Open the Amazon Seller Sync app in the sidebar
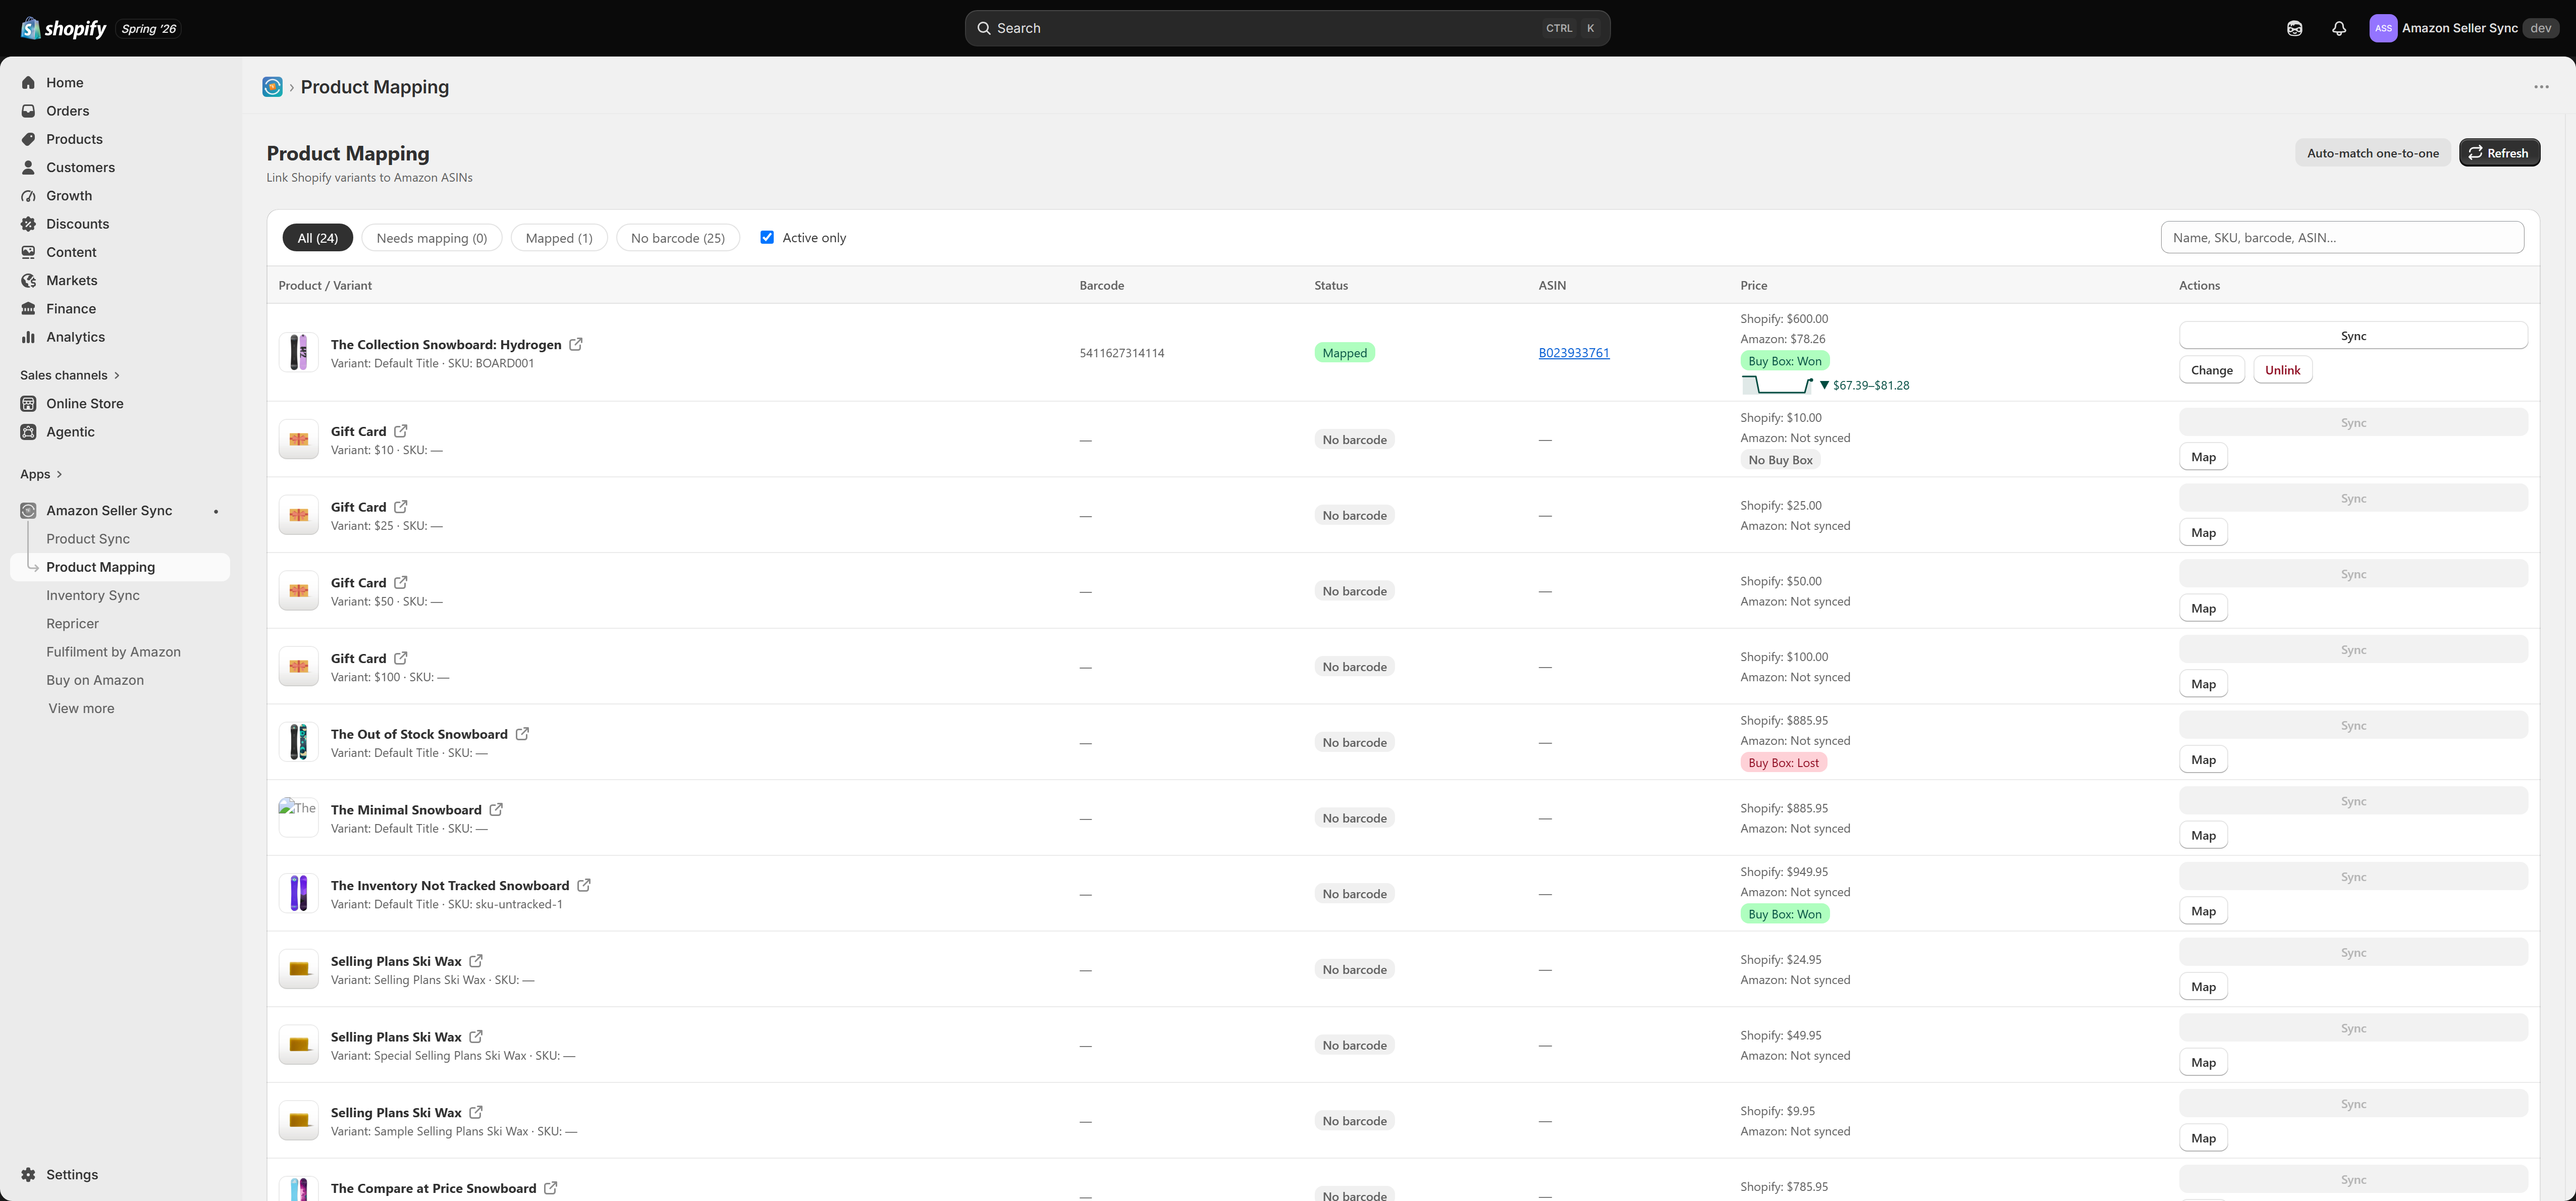The width and height of the screenshot is (2576, 1201). coord(109,511)
